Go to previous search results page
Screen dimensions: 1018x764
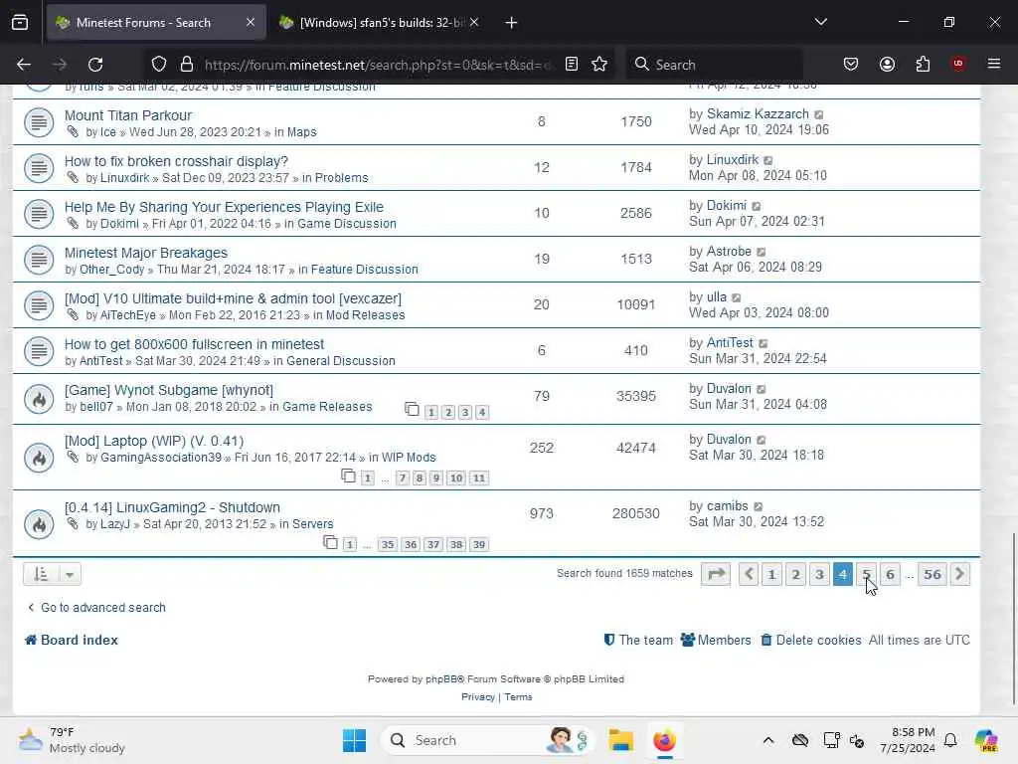[749, 574]
